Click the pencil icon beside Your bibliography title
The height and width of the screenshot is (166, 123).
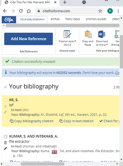[5, 87]
